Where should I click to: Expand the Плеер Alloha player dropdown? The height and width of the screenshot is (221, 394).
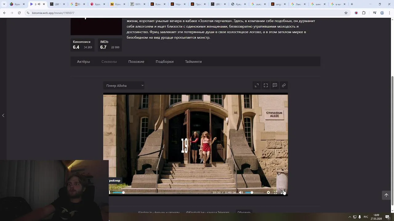(x=124, y=86)
